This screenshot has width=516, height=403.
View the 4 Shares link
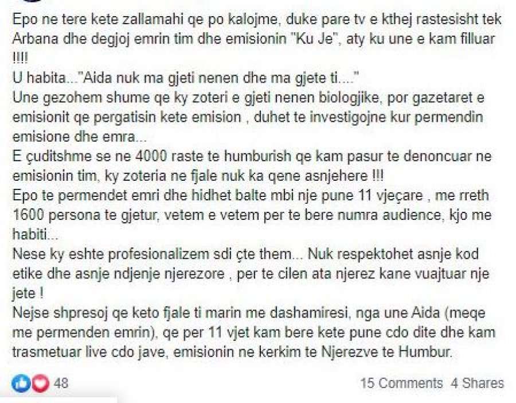477,383
